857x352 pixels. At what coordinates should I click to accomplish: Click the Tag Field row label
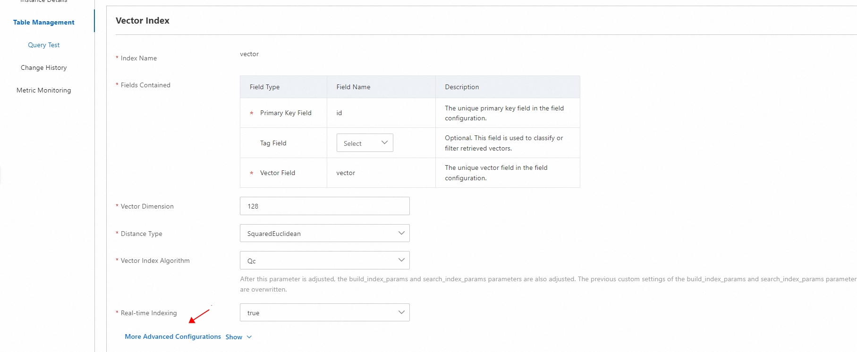(x=273, y=143)
